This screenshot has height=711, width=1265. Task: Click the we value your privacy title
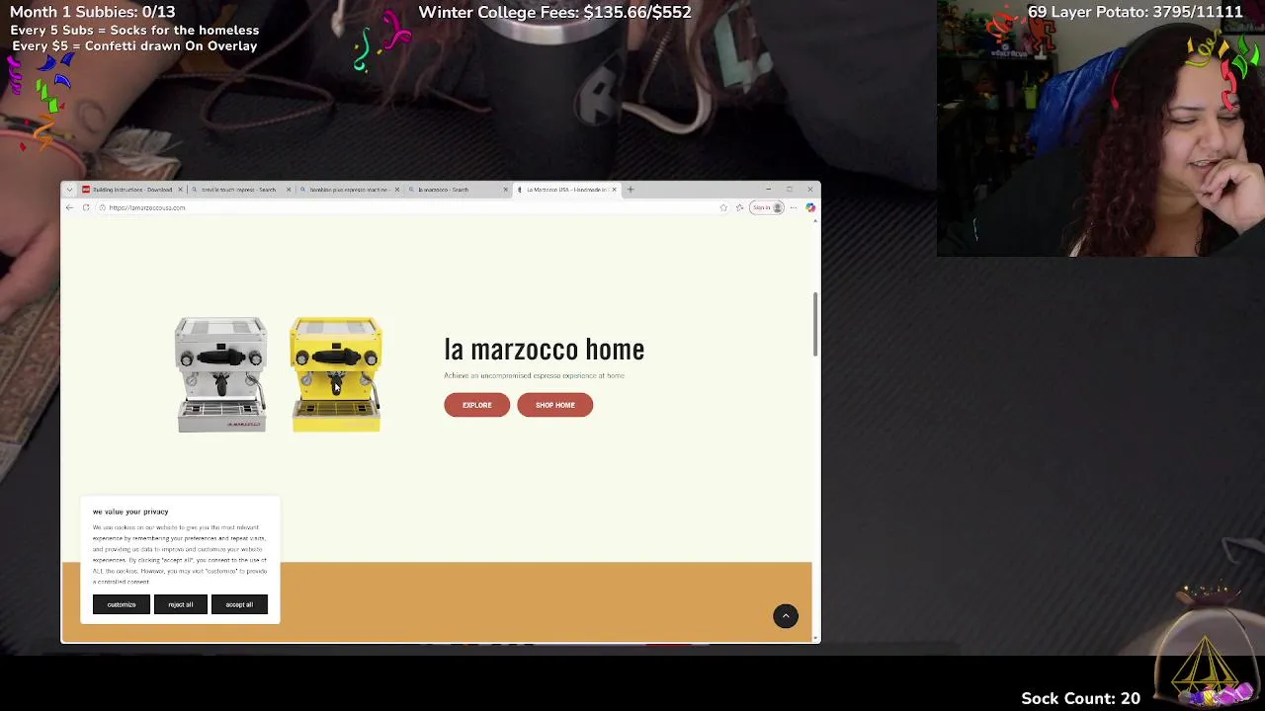click(x=130, y=512)
